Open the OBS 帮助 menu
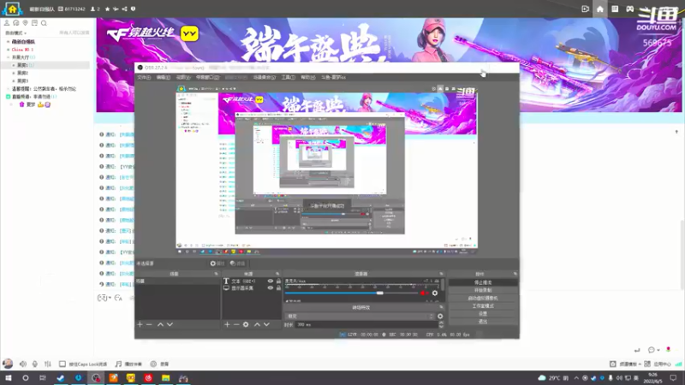The image size is (685, 385). click(x=308, y=77)
